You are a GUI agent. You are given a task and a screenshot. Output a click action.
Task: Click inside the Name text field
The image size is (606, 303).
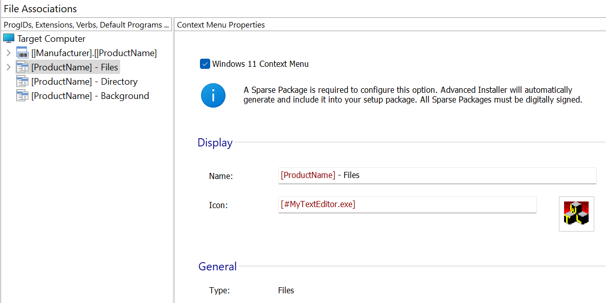437,175
